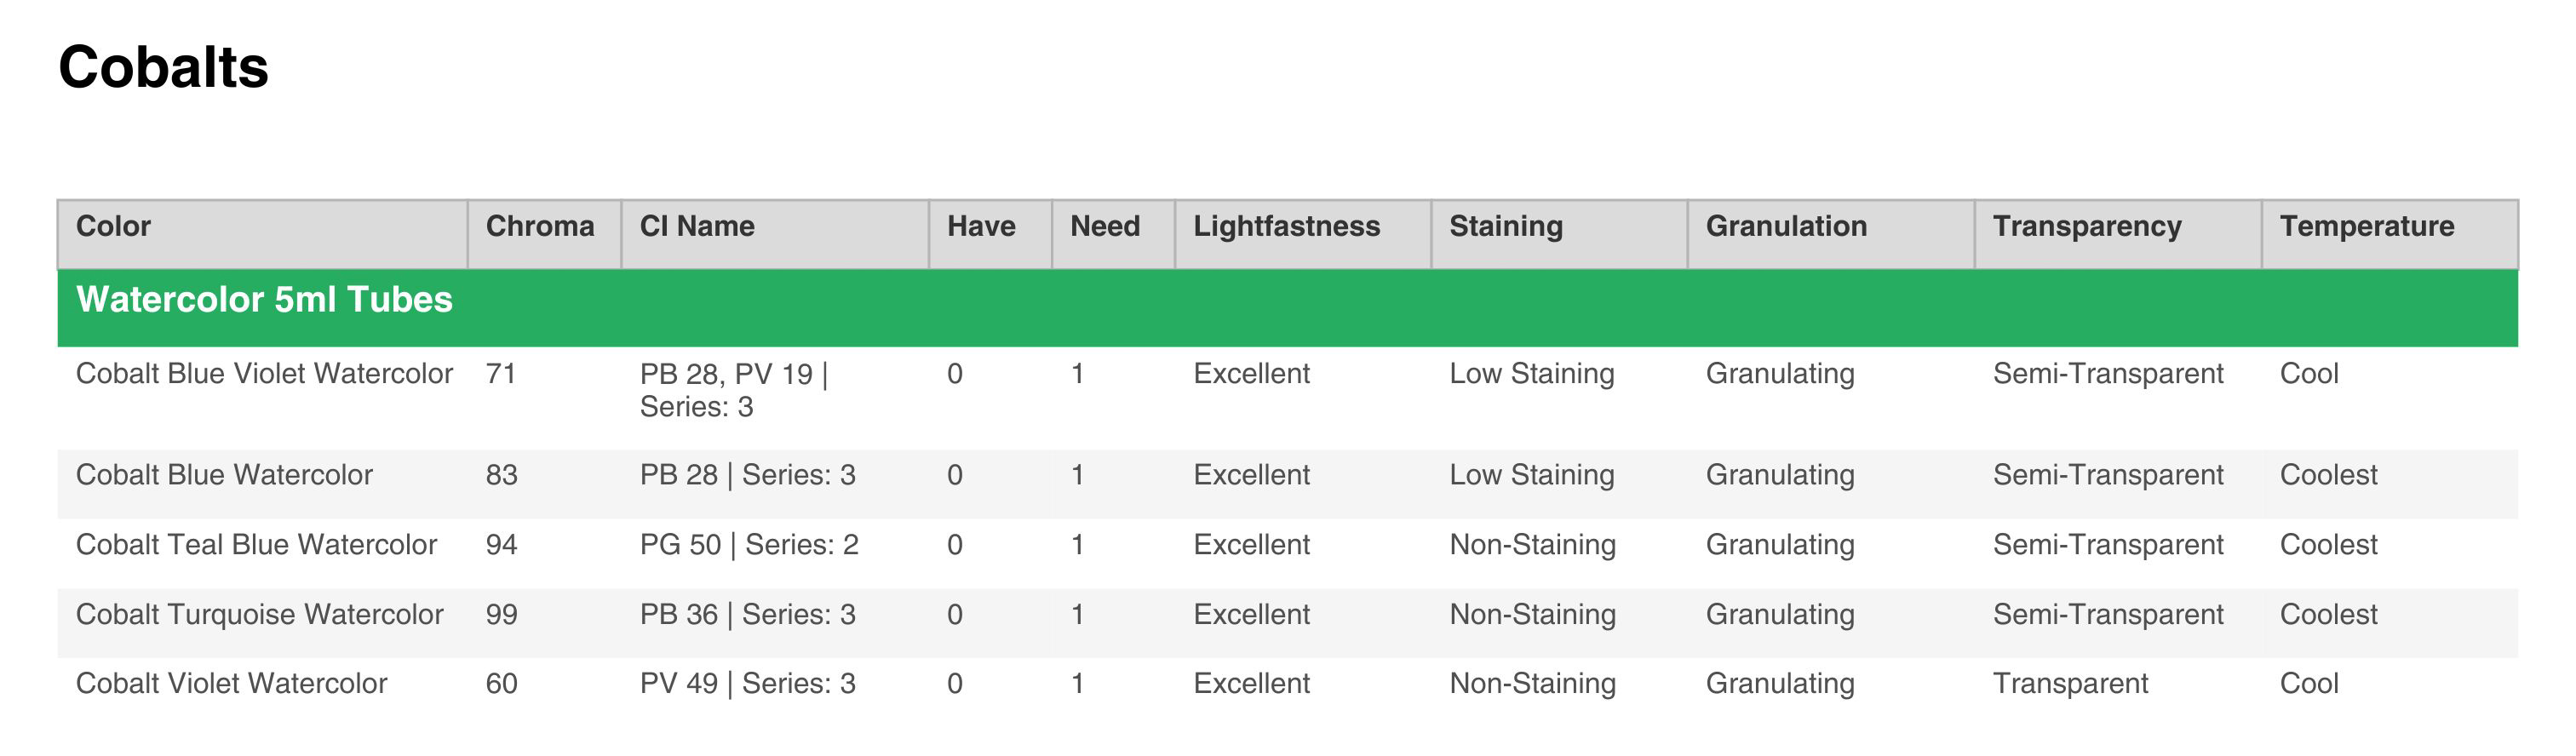Open the Cobalt Violet Watercolor entry
2576x756 pixels.
[x=232, y=684]
